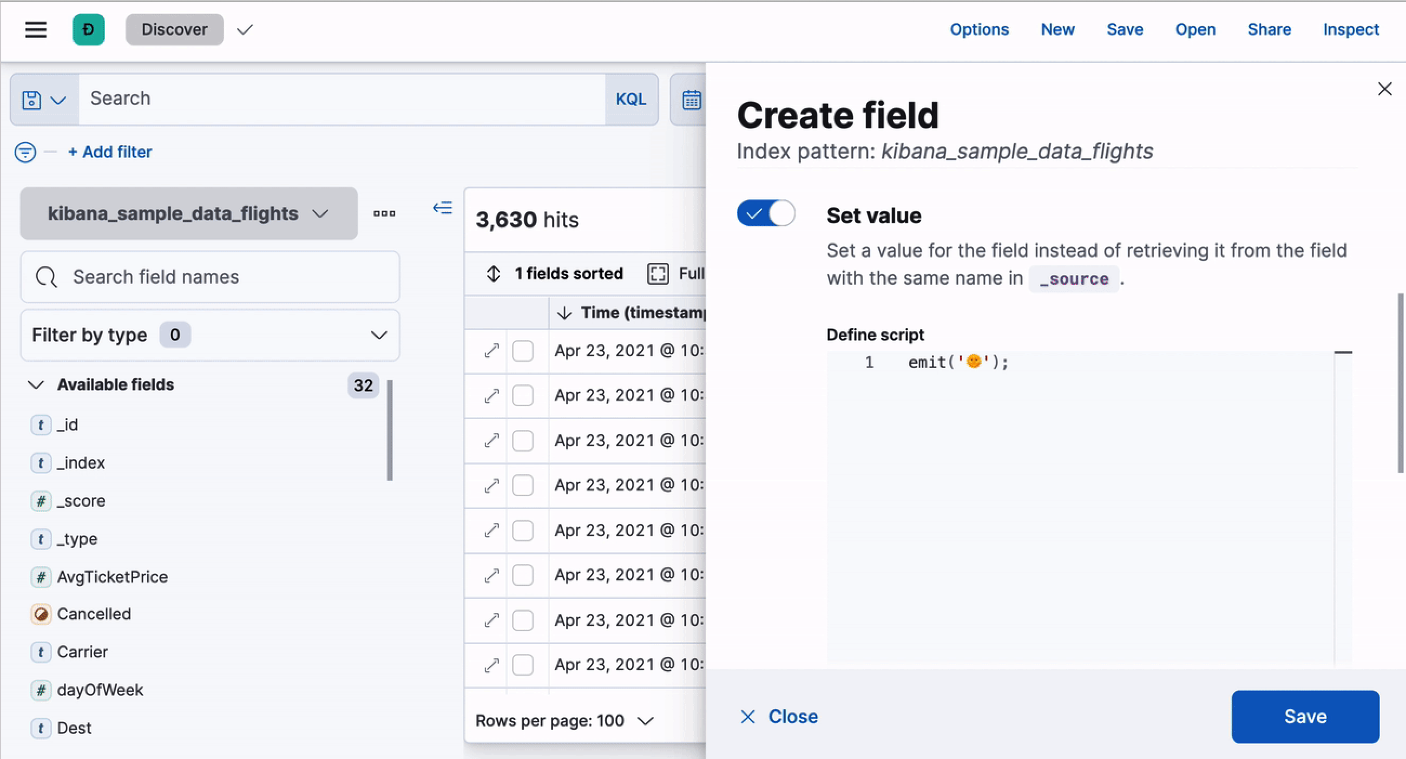Expand the Filter by type dropdown
The height and width of the screenshot is (759, 1406).
[x=378, y=335]
